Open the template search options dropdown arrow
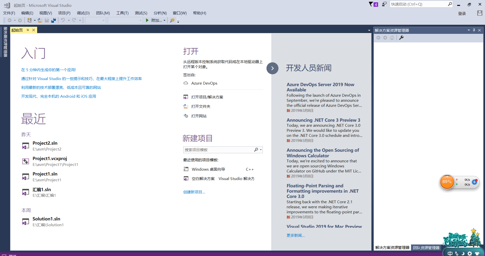Viewport: 485px width, 256px height. pos(261,150)
